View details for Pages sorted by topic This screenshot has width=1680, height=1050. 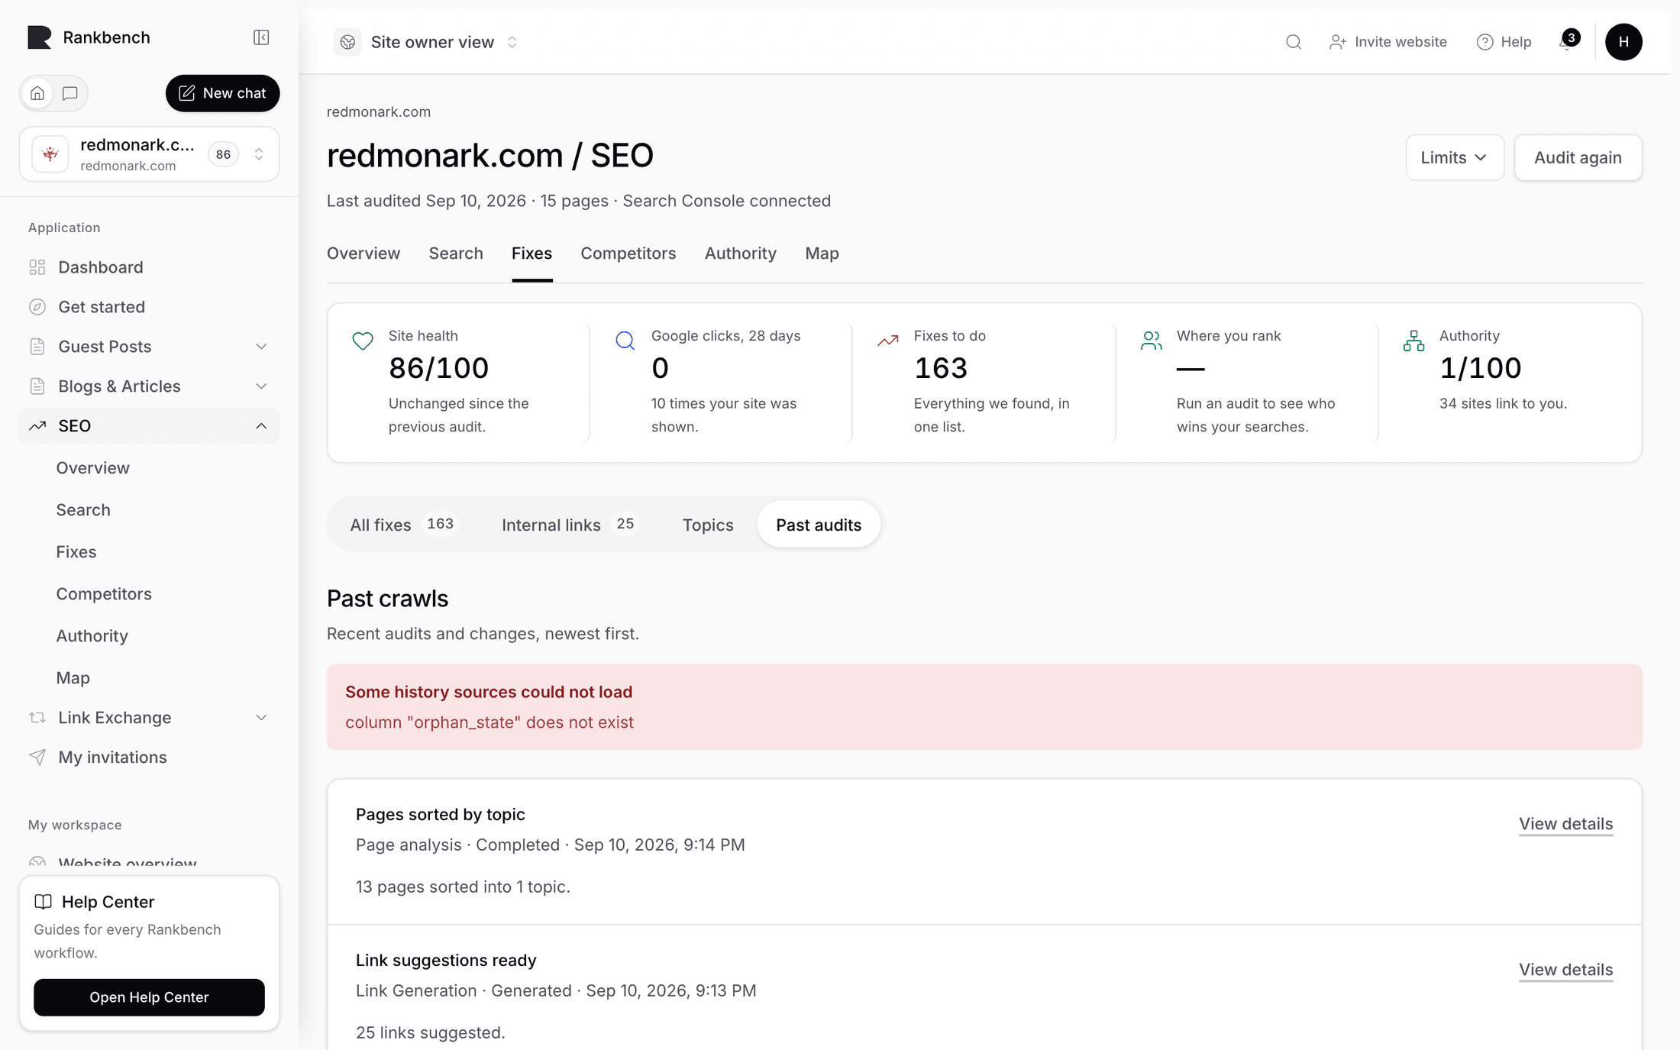click(1565, 824)
